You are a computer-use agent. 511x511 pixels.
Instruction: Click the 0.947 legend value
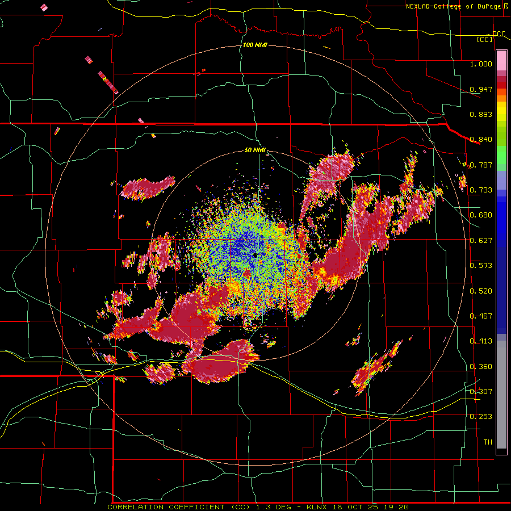point(481,89)
